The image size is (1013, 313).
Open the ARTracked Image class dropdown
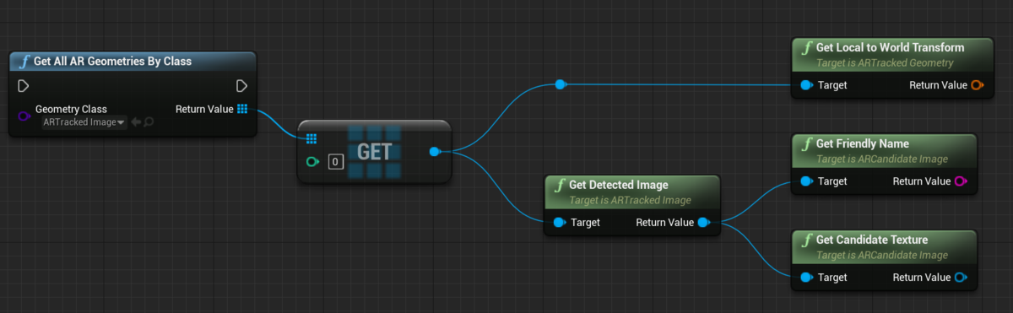click(84, 122)
